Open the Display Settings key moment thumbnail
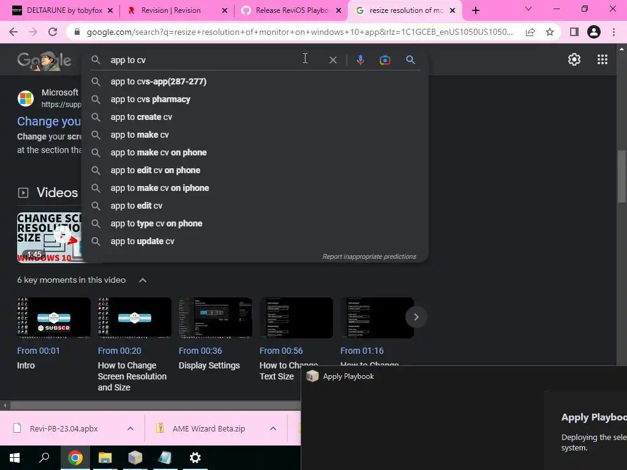The image size is (627, 470). pos(215,318)
